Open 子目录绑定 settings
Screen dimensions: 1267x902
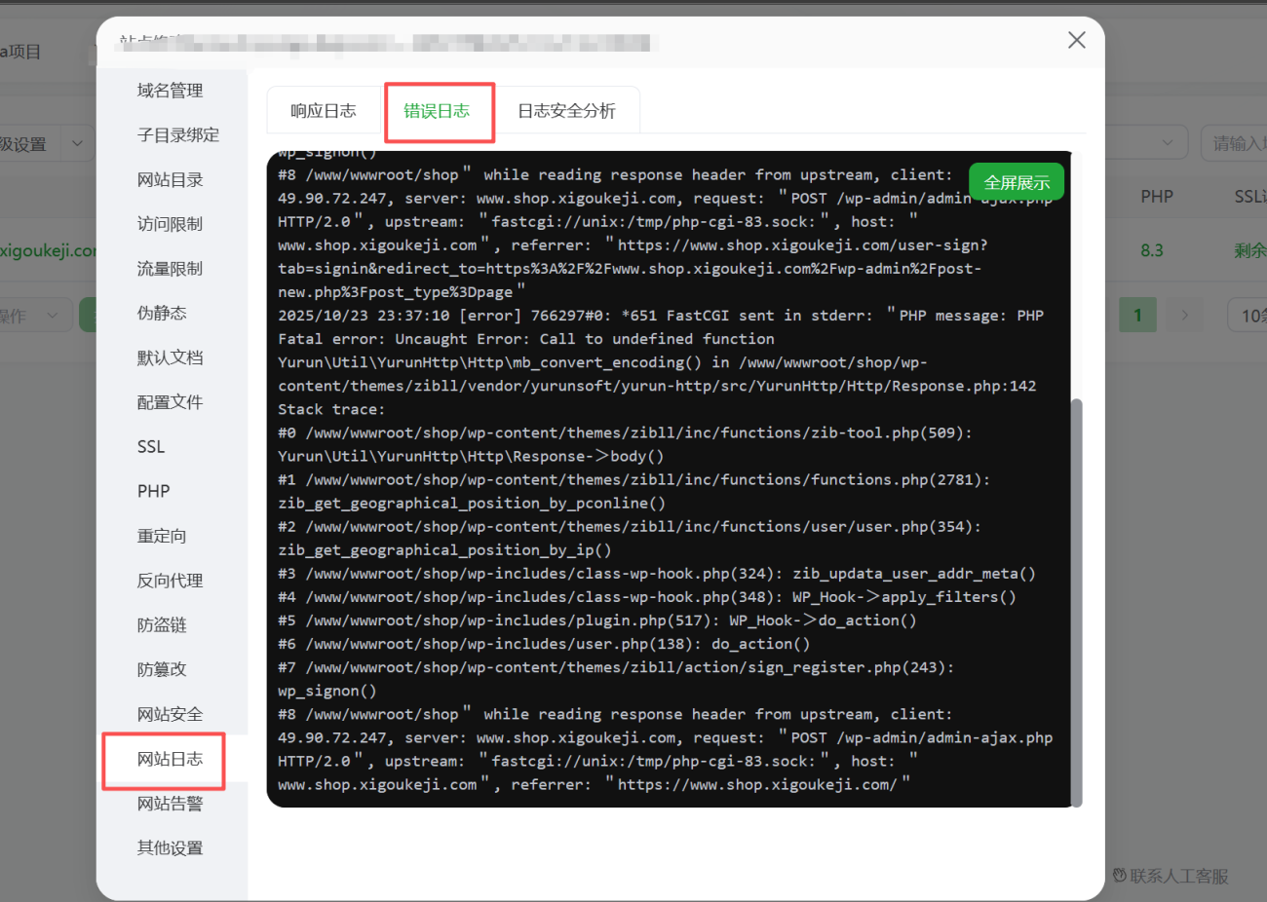click(x=177, y=135)
